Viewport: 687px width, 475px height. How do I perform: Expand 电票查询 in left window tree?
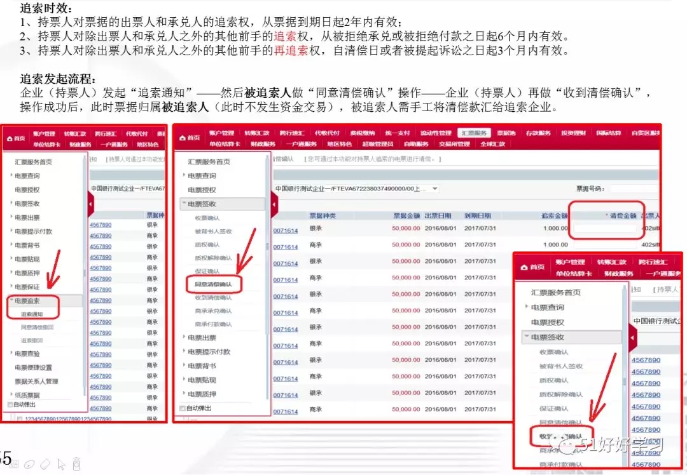coord(11,175)
